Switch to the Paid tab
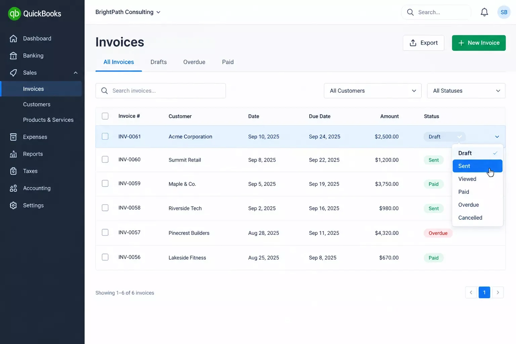This screenshot has height=344, width=516. 228,62
